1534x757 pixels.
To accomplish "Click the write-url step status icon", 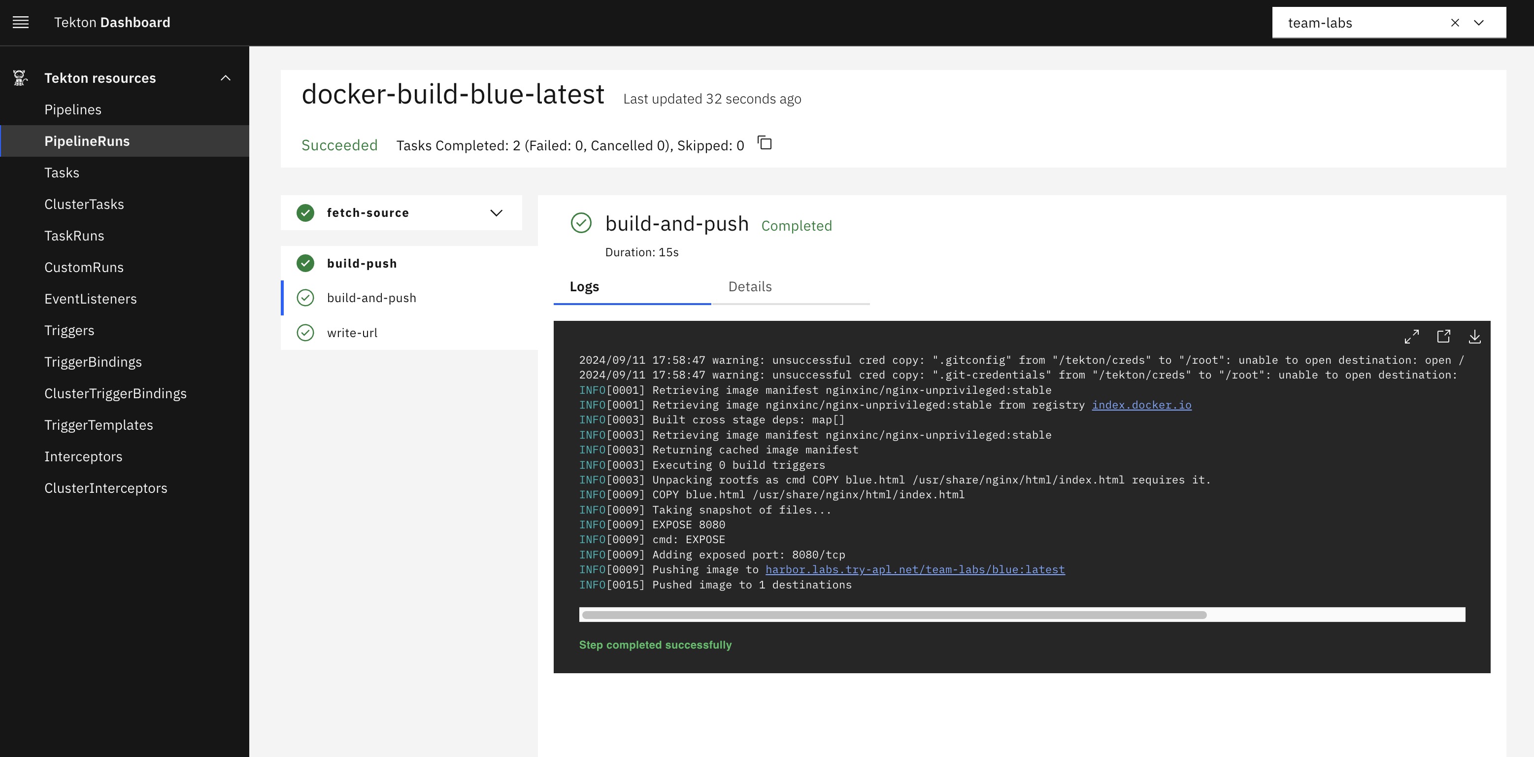I will click(x=305, y=332).
